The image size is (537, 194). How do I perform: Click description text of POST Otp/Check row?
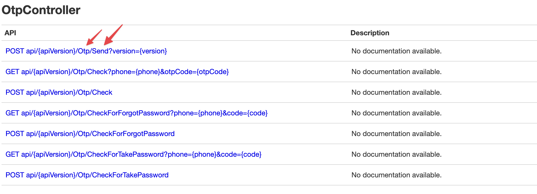coord(397,92)
